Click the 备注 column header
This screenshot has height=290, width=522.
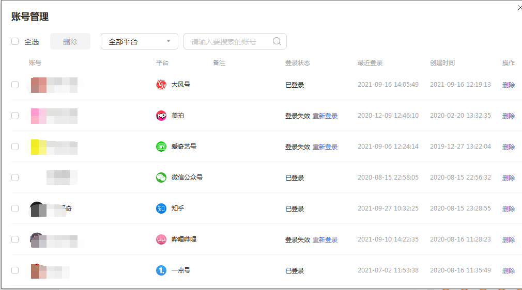219,62
